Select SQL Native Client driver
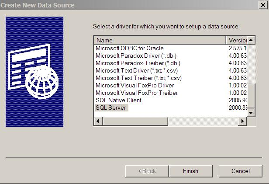The image size is (269, 184). coord(118,100)
